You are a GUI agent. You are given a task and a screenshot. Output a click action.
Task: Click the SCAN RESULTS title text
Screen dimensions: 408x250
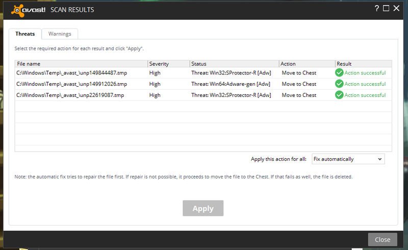click(x=72, y=10)
